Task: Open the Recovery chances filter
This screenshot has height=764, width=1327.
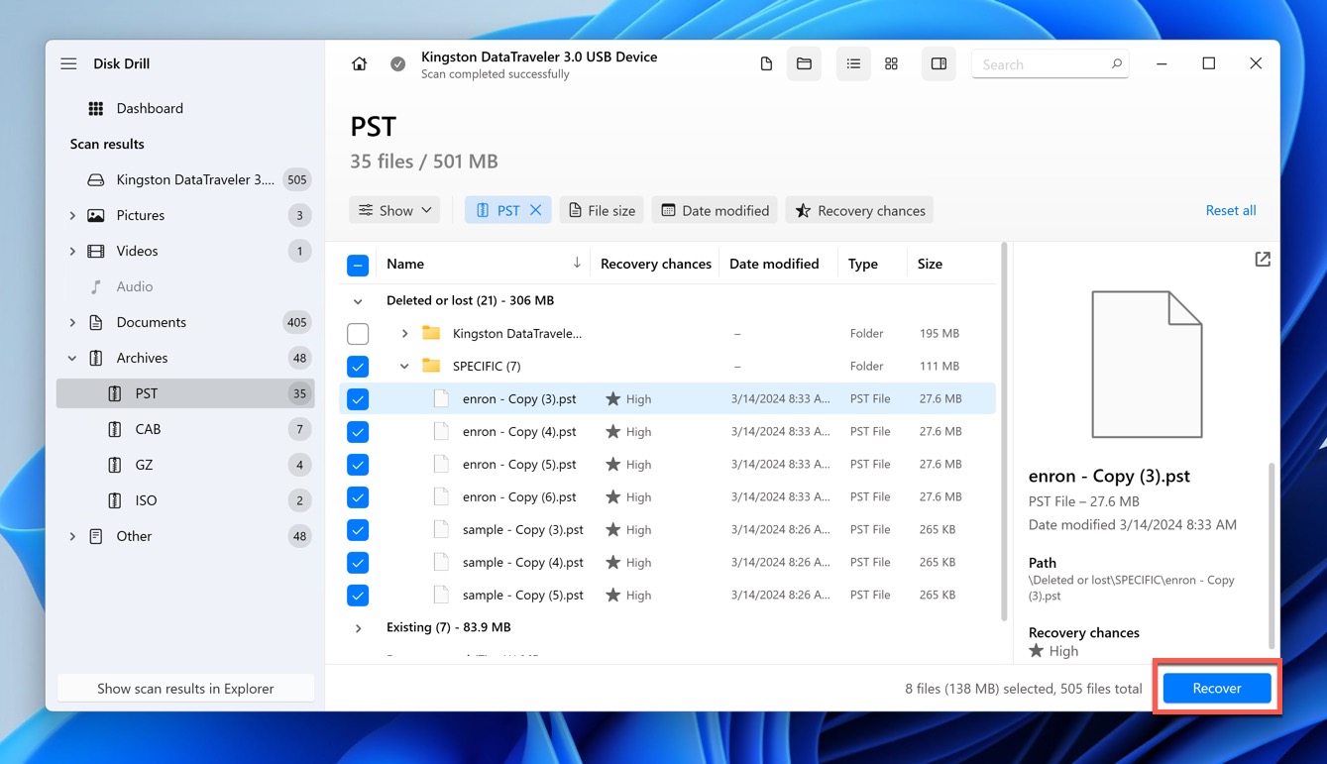Action: point(859,210)
